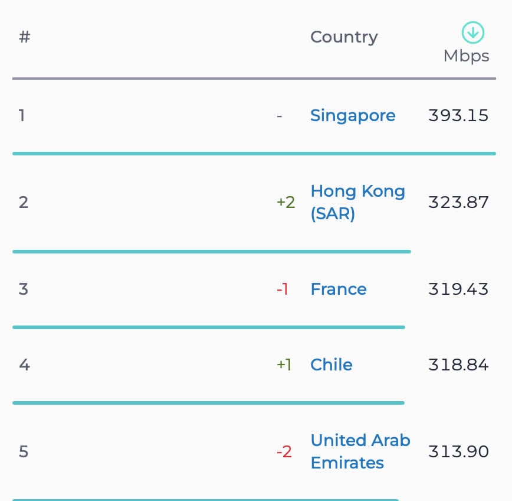Select the 313.90 speed value
This screenshot has height=501, width=512.
458,451
